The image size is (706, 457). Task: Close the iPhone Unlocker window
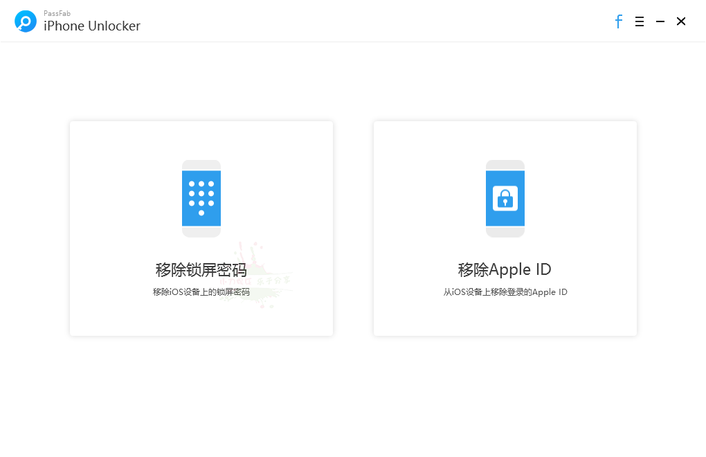coord(681,21)
